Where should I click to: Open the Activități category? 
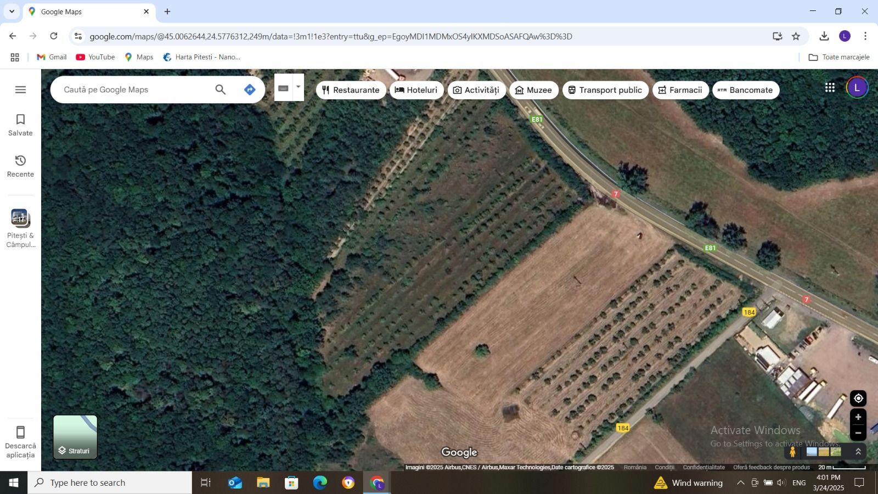[x=476, y=89]
